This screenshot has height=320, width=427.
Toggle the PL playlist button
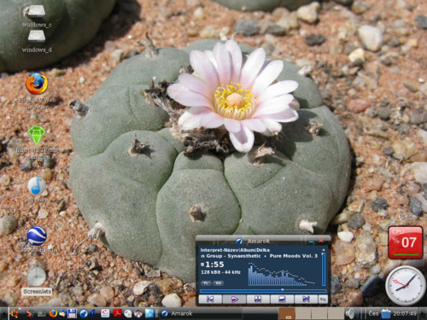[206, 283]
